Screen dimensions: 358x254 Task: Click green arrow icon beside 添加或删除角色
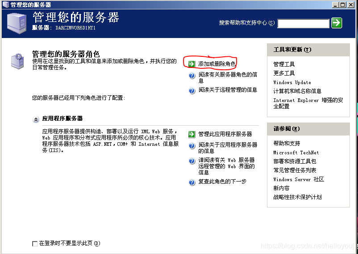pyautogui.click(x=191, y=64)
